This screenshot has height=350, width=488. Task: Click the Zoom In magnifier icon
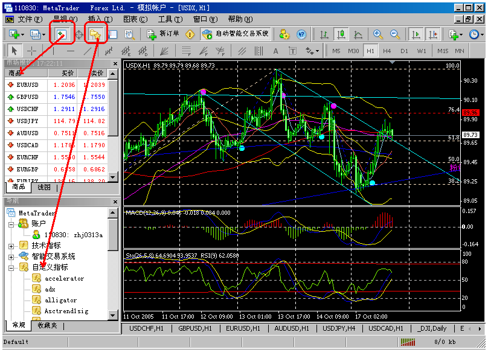(377, 34)
